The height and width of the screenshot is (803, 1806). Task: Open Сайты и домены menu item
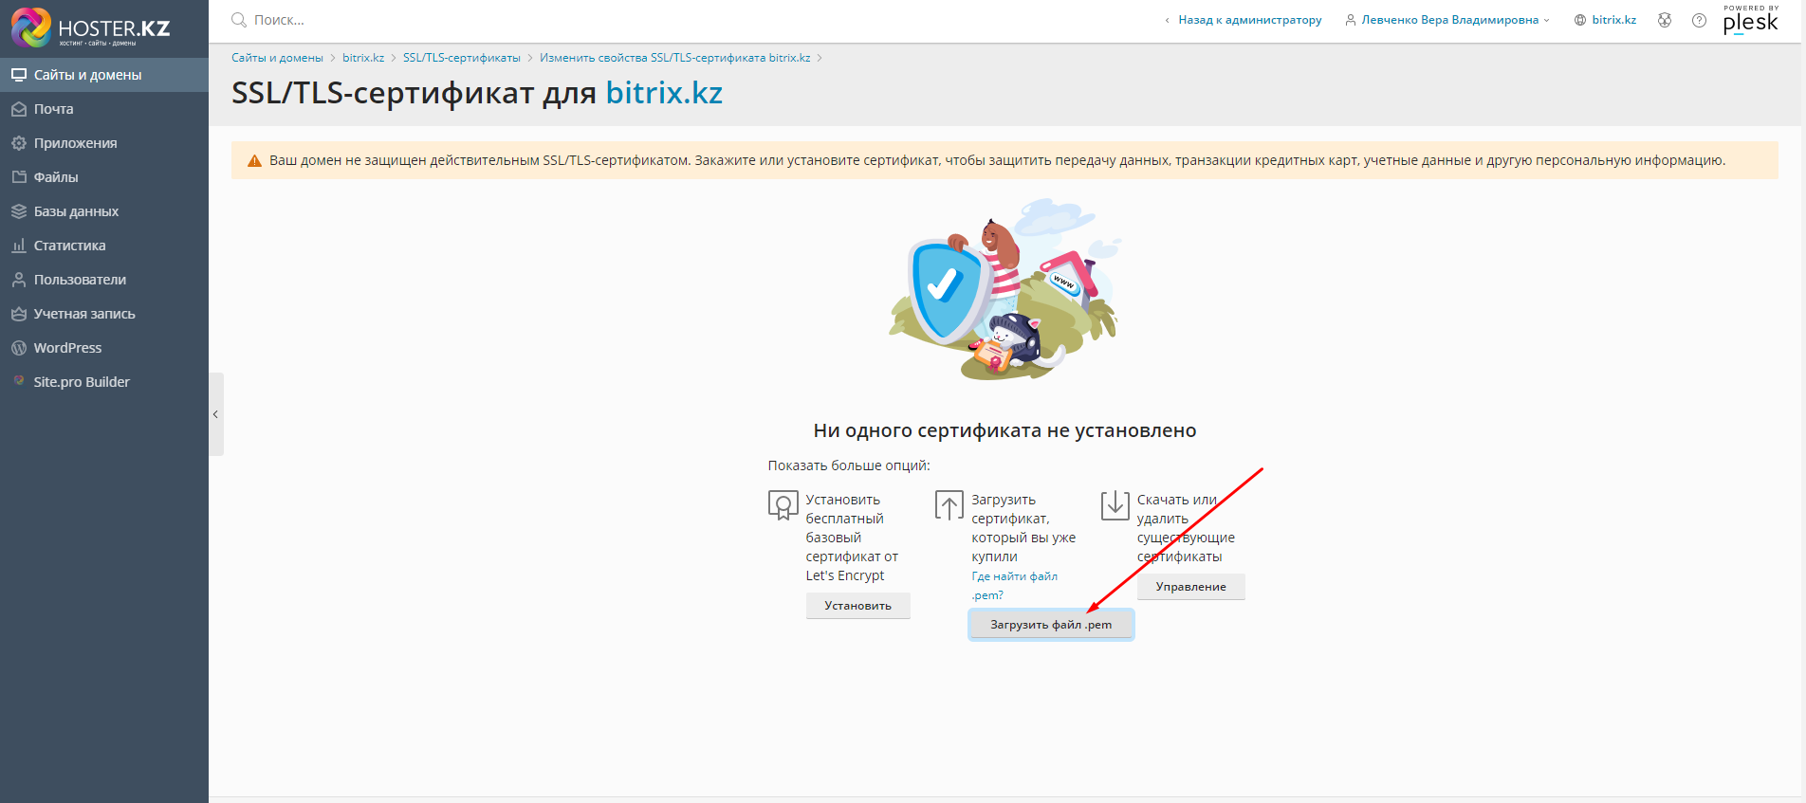coord(104,75)
